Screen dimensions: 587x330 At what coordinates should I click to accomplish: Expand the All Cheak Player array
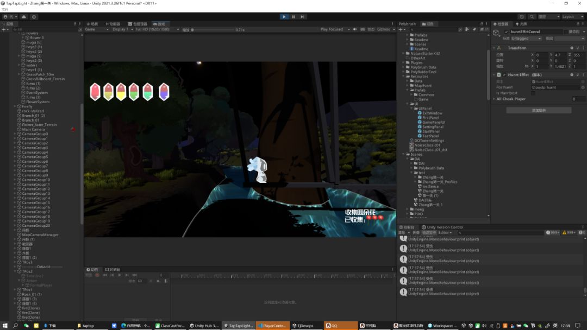click(x=494, y=99)
